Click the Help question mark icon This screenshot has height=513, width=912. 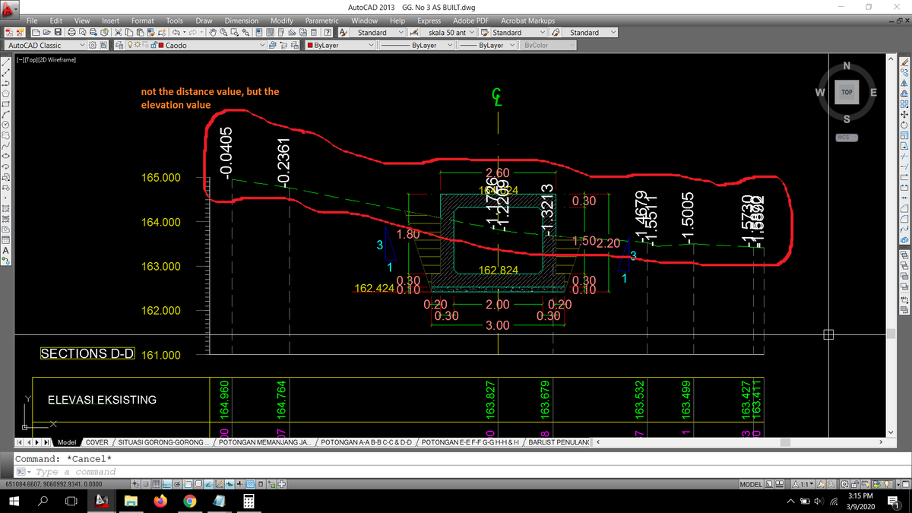327,33
